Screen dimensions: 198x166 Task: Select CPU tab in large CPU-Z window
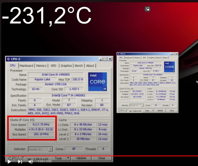(13, 65)
